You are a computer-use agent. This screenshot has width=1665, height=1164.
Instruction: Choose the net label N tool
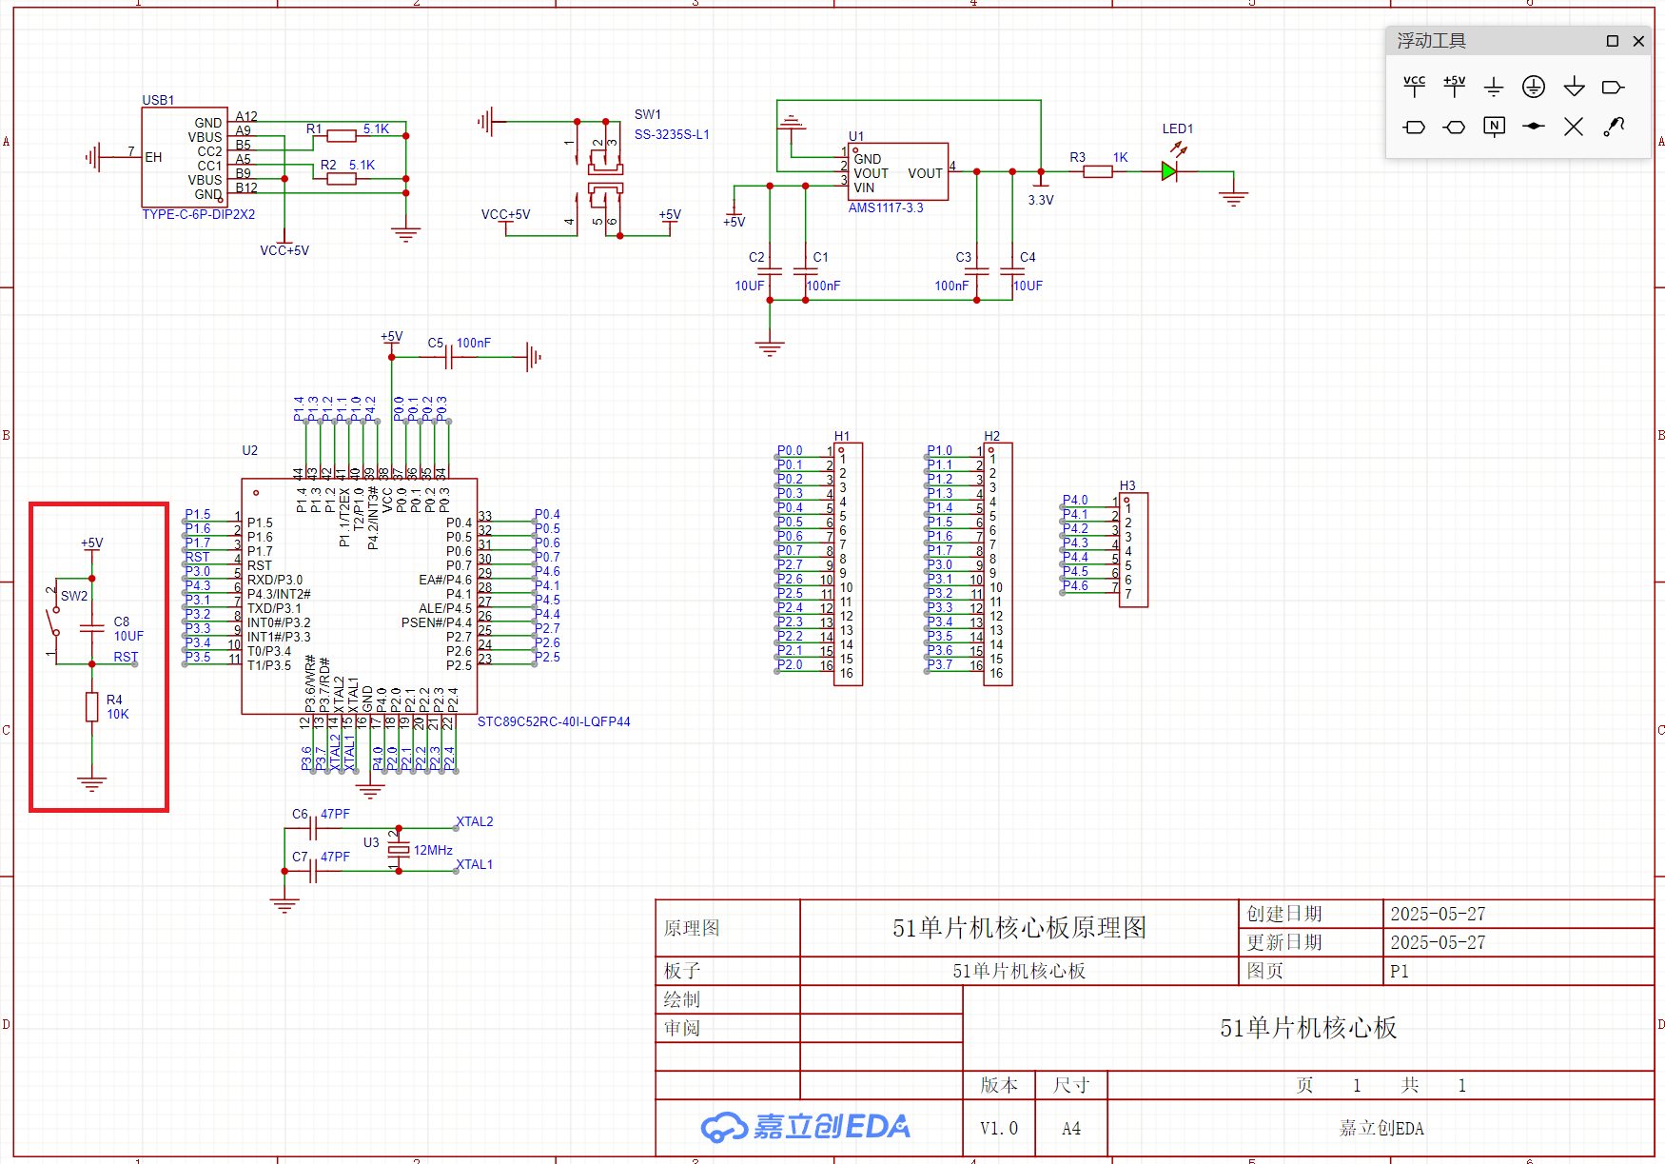point(1494,127)
